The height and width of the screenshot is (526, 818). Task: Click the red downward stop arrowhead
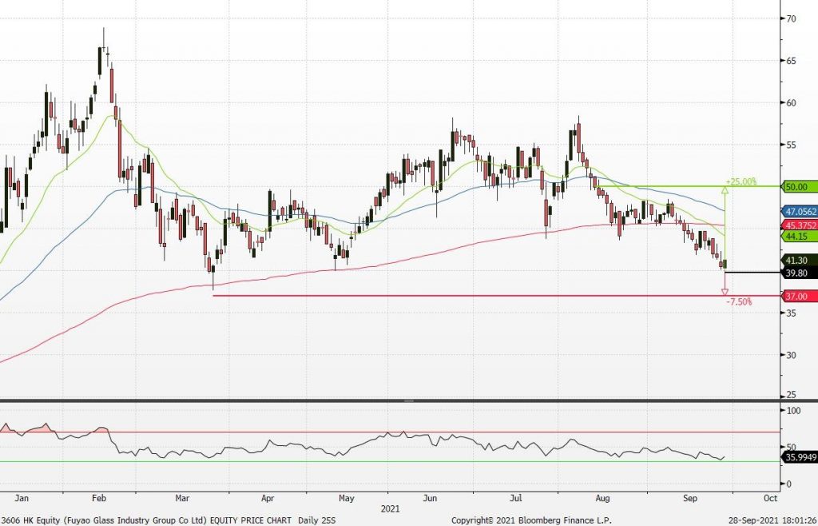click(x=725, y=293)
